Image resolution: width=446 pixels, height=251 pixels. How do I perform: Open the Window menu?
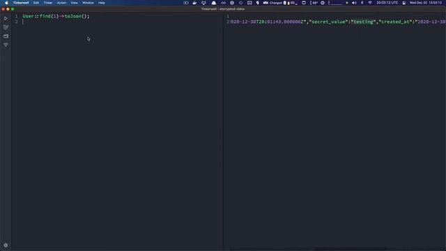[x=88, y=3]
